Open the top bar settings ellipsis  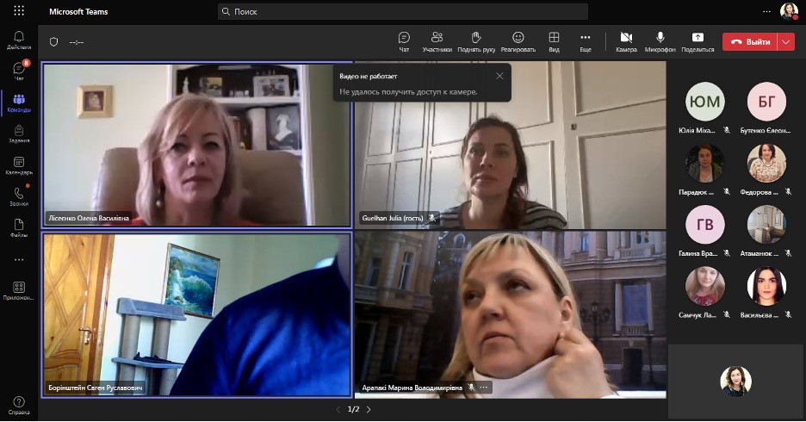click(766, 11)
